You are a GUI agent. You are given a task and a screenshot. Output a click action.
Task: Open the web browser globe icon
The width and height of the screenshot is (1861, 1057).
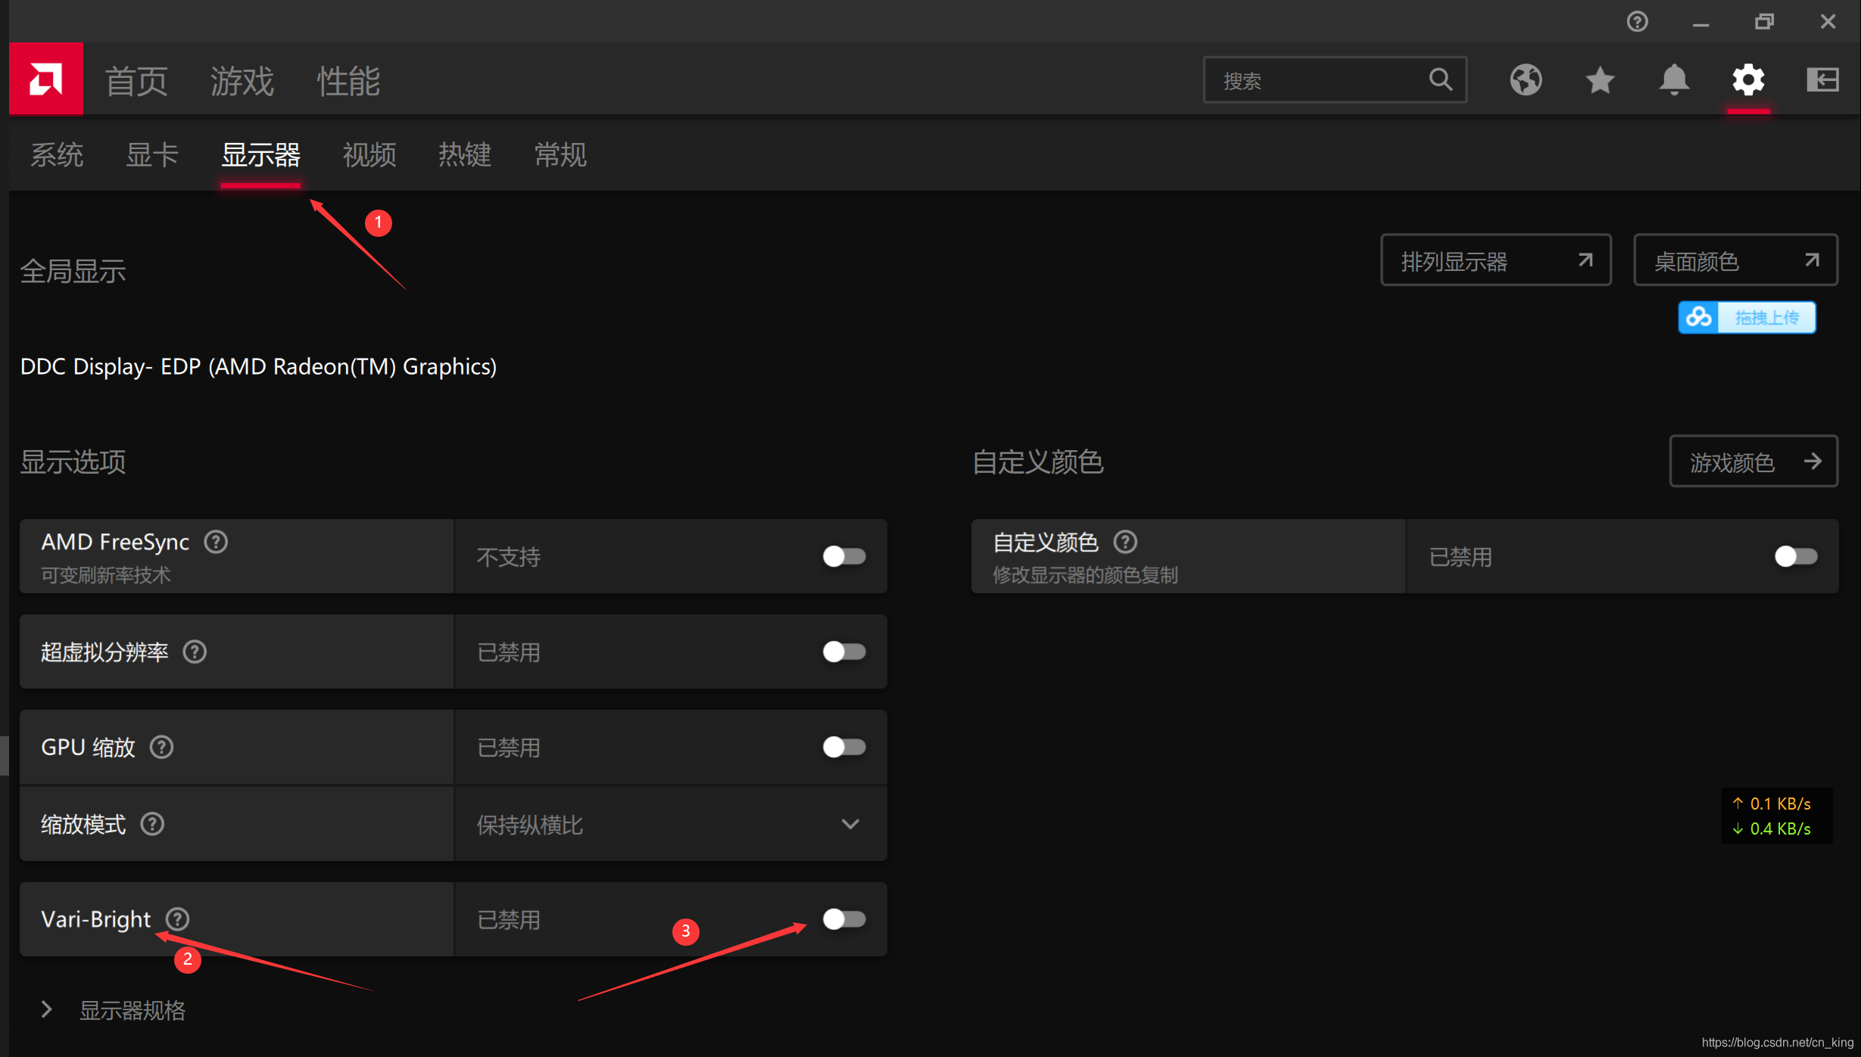(1525, 79)
